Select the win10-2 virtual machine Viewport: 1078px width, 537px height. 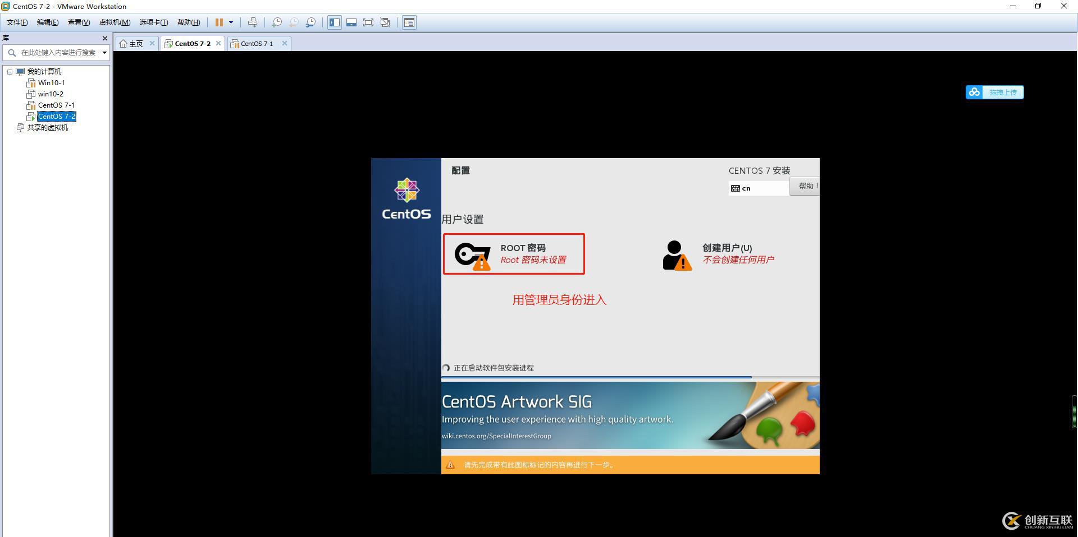51,94
